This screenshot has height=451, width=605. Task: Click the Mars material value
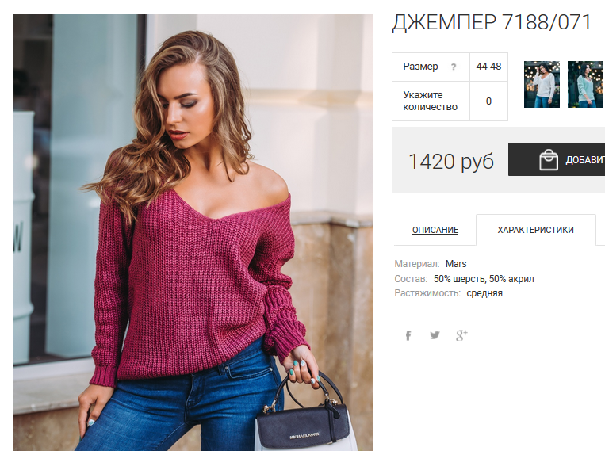[x=456, y=264]
